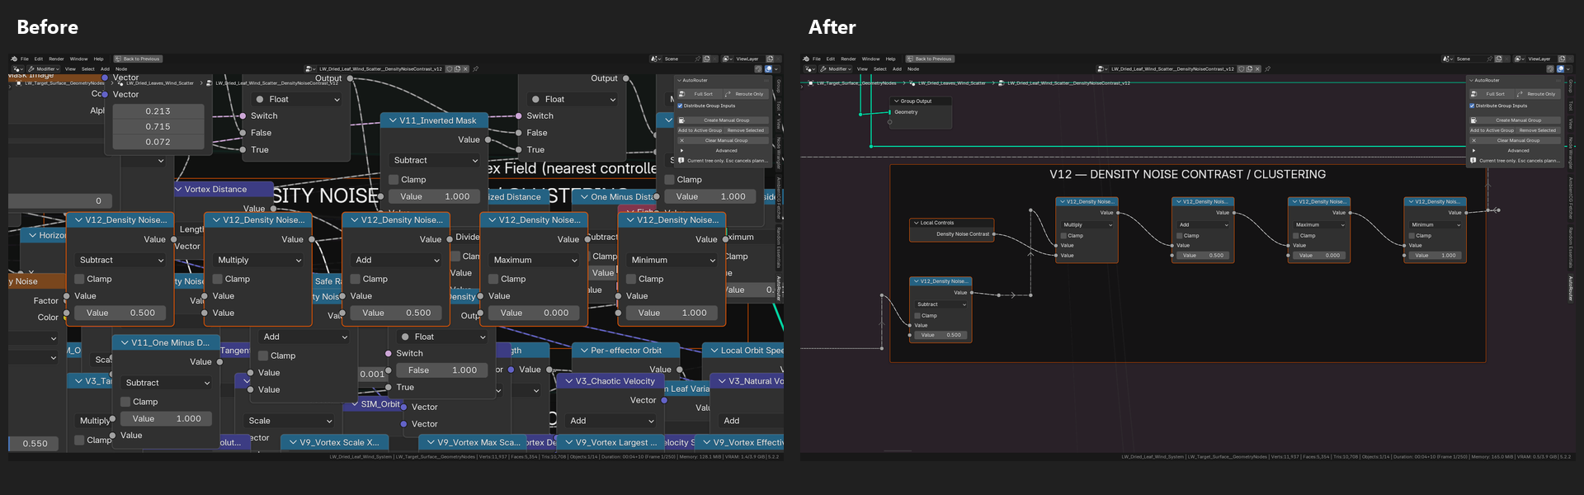Click the Scene browse icon in the Before window
The image size is (1584, 495).
(656, 59)
